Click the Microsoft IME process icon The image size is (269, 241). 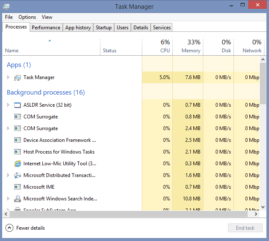18,187
